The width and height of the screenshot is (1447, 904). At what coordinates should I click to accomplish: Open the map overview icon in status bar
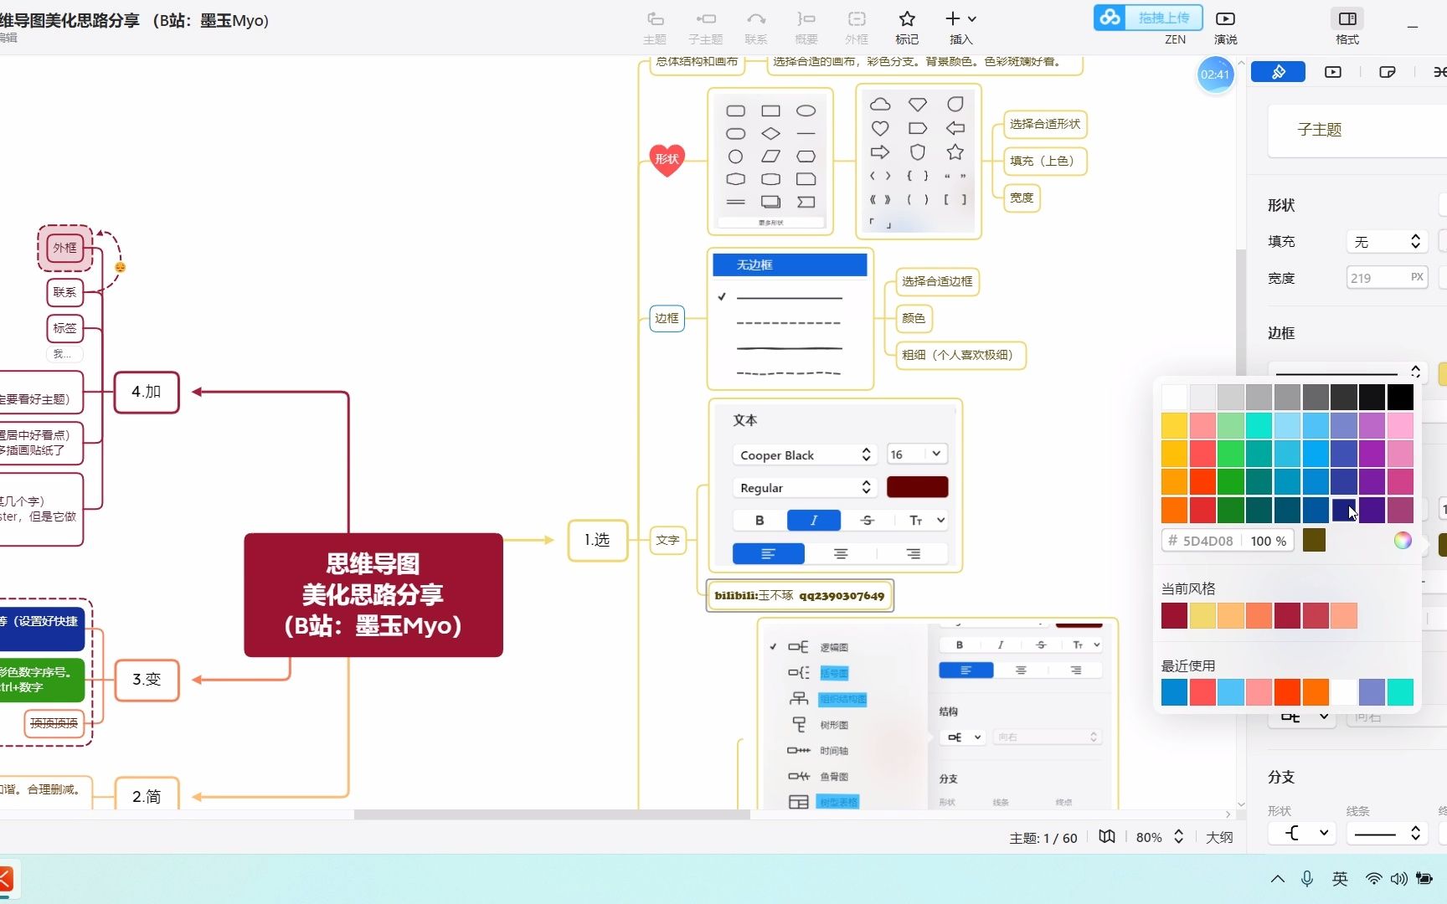tap(1106, 836)
